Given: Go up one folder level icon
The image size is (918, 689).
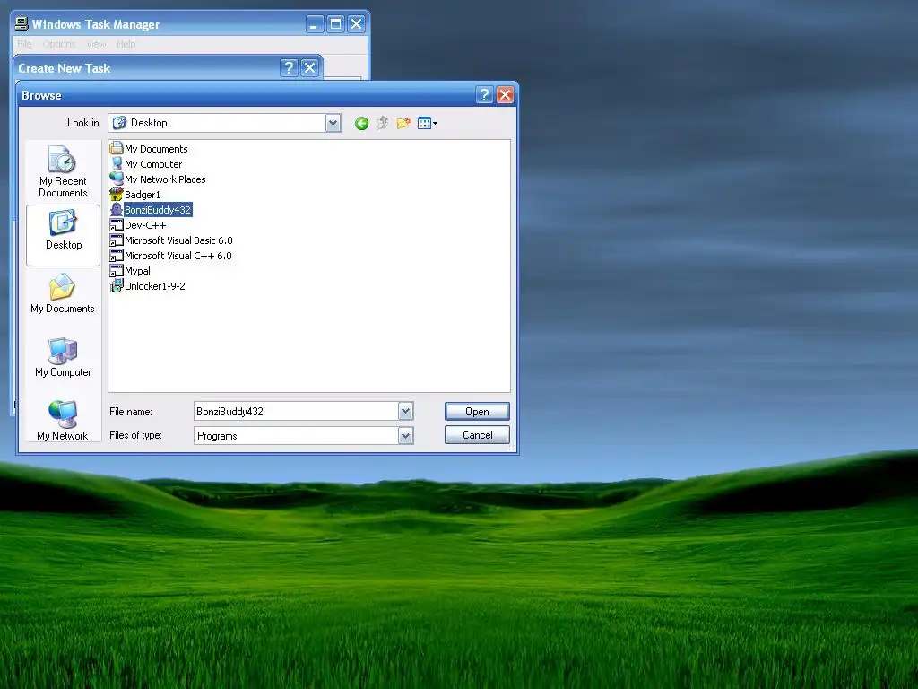Looking at the screenshot, I should coord(382,123).
